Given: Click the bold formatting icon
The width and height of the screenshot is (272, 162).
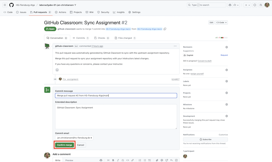Looking at the screenshot, I should 113,160.
